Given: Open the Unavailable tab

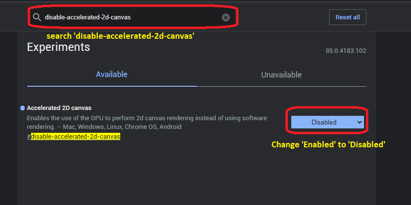Looking at the screenshot, I should click(x=281, y=75).
